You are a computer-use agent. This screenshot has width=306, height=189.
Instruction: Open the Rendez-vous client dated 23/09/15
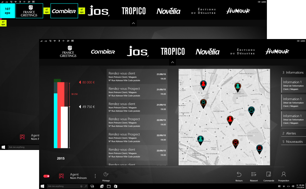coord(137,153)
